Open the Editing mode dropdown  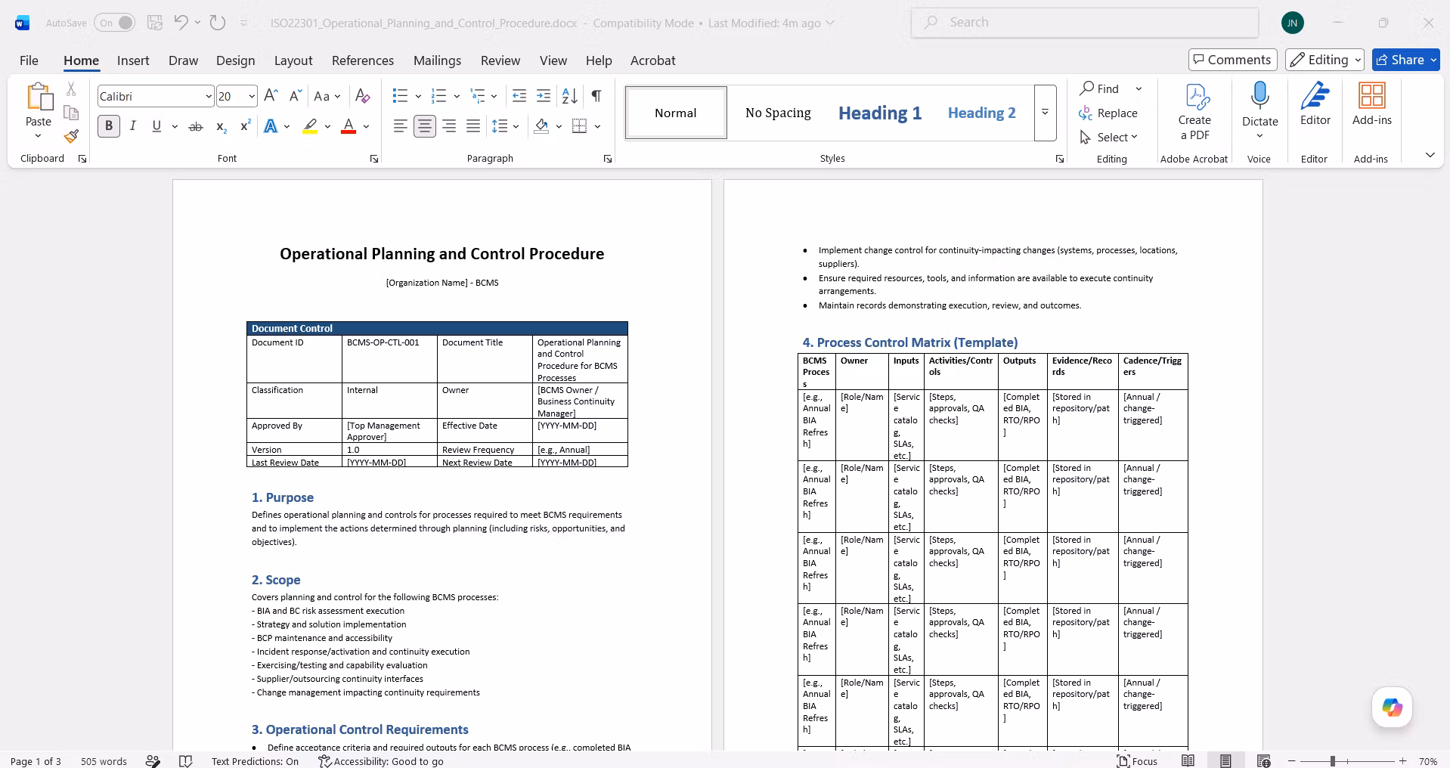click(x=1325, y=60)
